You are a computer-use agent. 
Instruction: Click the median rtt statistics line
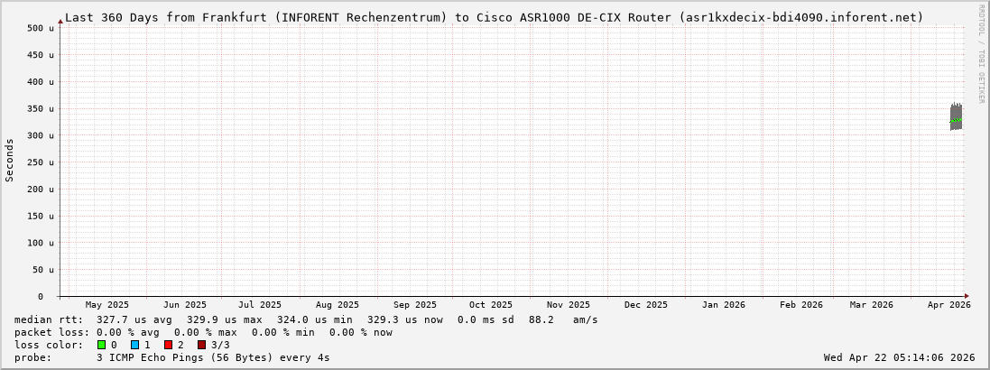coord(306,319)
